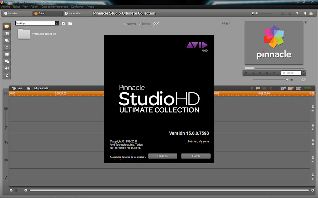Click the clock icon left of timescale

[6, 94]
